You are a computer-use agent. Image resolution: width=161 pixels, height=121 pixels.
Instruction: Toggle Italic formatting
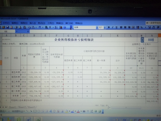[x=113, y=27]
